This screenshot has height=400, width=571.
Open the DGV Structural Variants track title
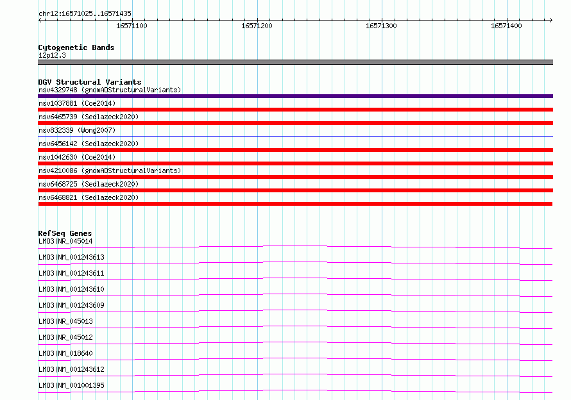(x=90, y=82)
